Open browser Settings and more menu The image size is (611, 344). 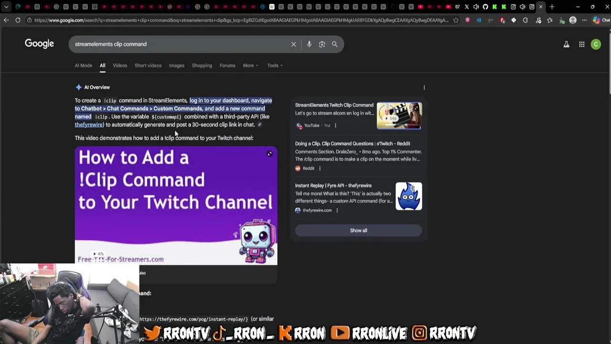tap(584, 20)
